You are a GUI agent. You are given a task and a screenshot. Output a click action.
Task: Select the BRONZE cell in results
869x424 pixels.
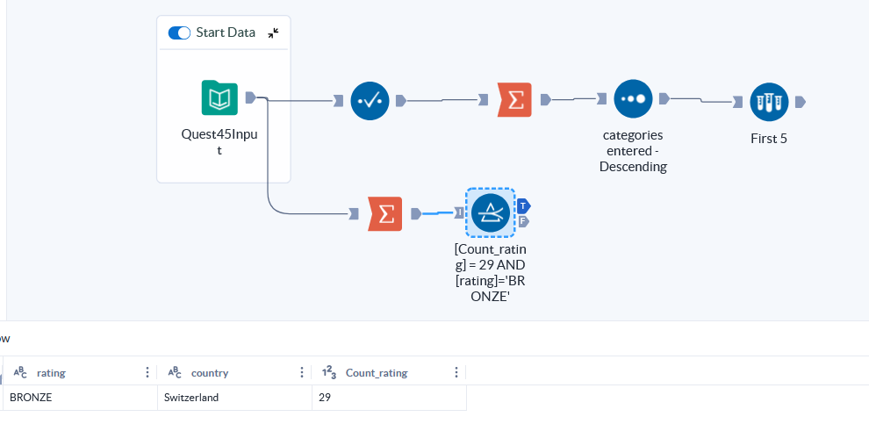pyautogui.click(x=31, y=398)
